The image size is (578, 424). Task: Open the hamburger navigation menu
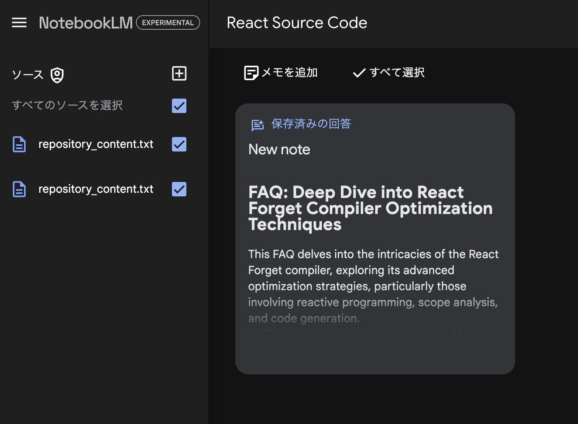coord(19,23)
